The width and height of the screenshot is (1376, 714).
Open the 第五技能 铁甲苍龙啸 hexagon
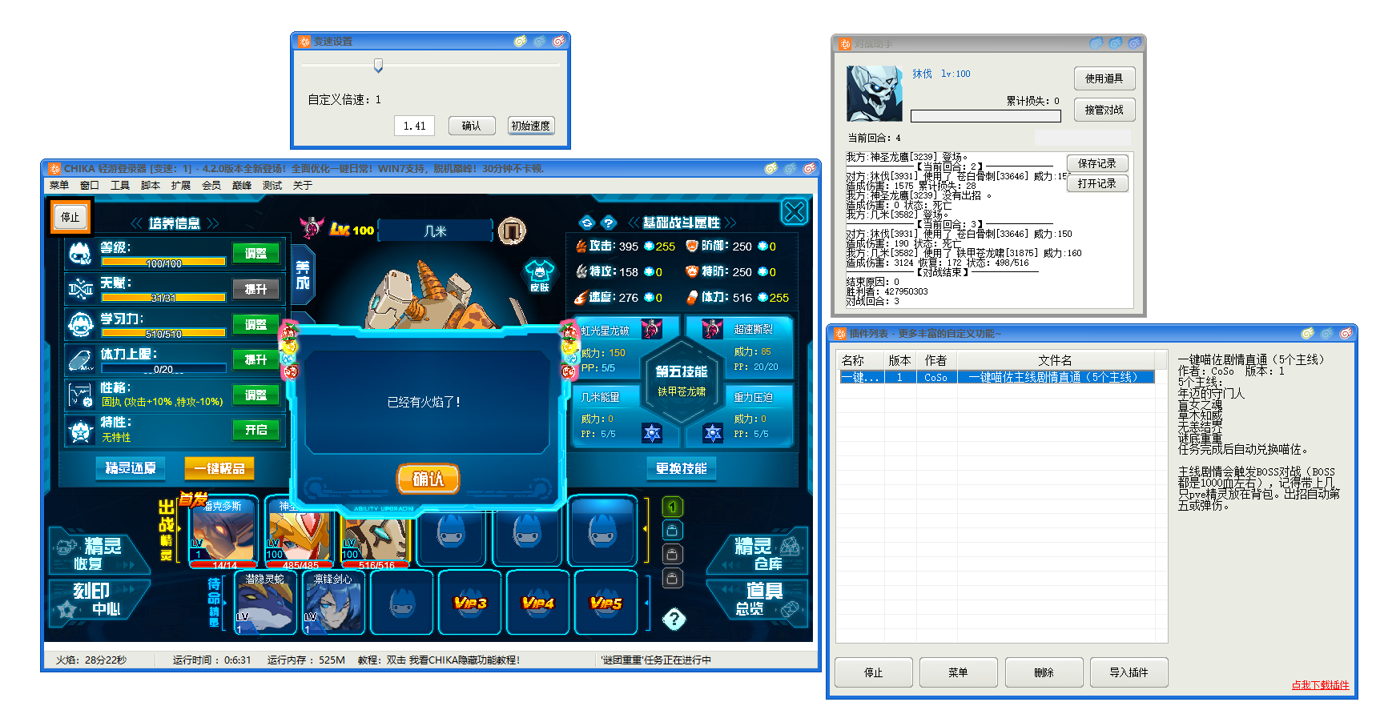click(682, 381)
